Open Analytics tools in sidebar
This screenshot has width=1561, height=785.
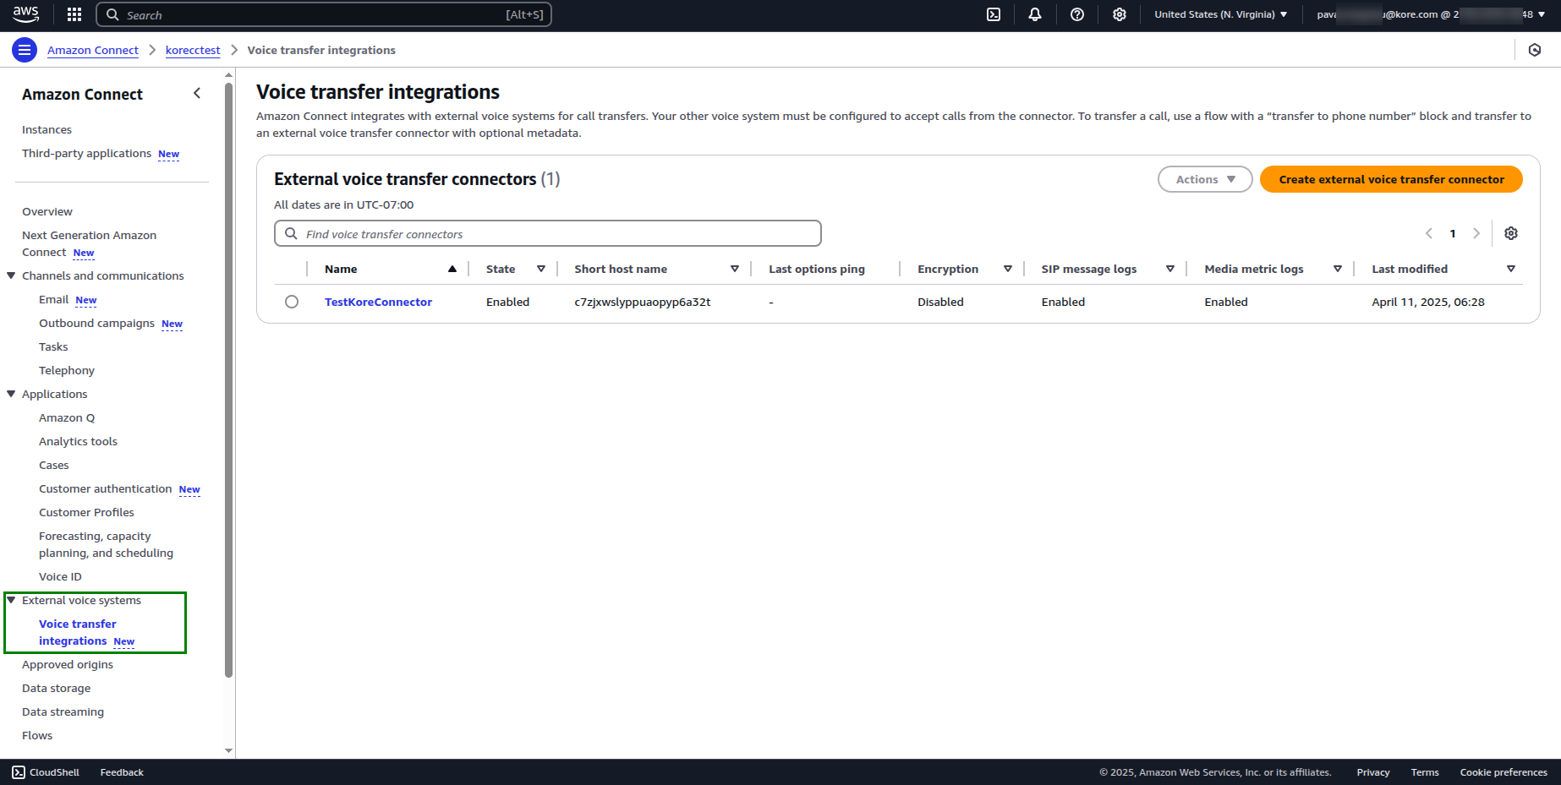point(78,441)
